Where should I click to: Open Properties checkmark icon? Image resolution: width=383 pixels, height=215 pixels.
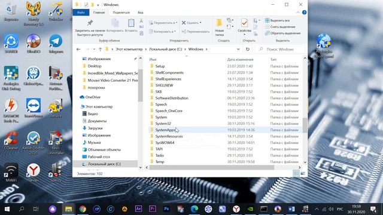(245, 23)
